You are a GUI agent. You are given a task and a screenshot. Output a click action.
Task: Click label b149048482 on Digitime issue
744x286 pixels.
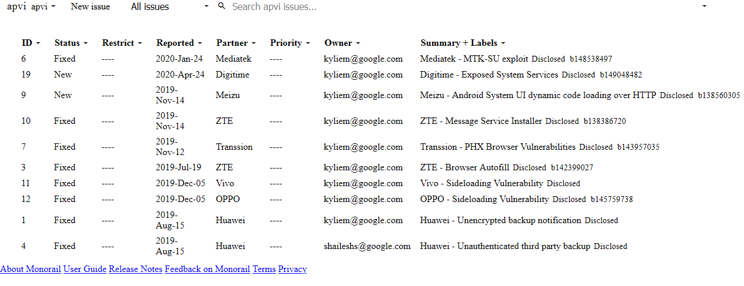click(621, 75)
